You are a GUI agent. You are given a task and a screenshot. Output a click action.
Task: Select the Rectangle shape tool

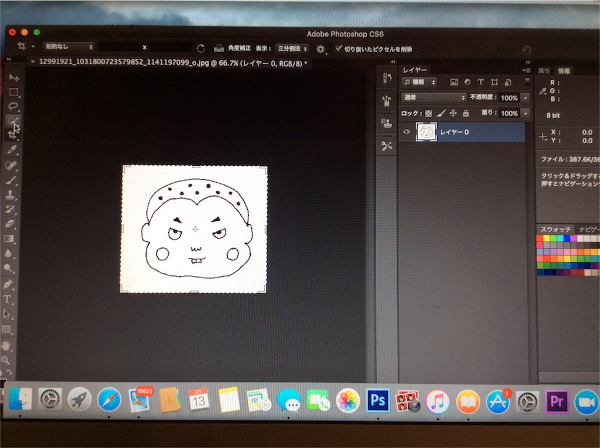click(x=7, y=329)
